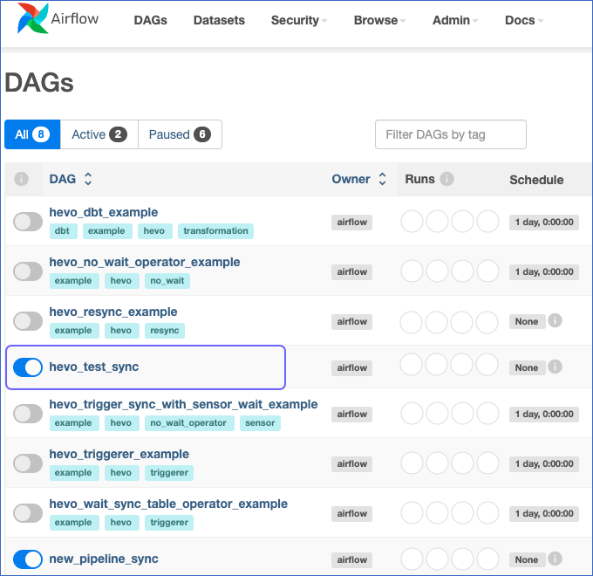Filter by the sensor tag
593x576 pixels.
point(260,422)
